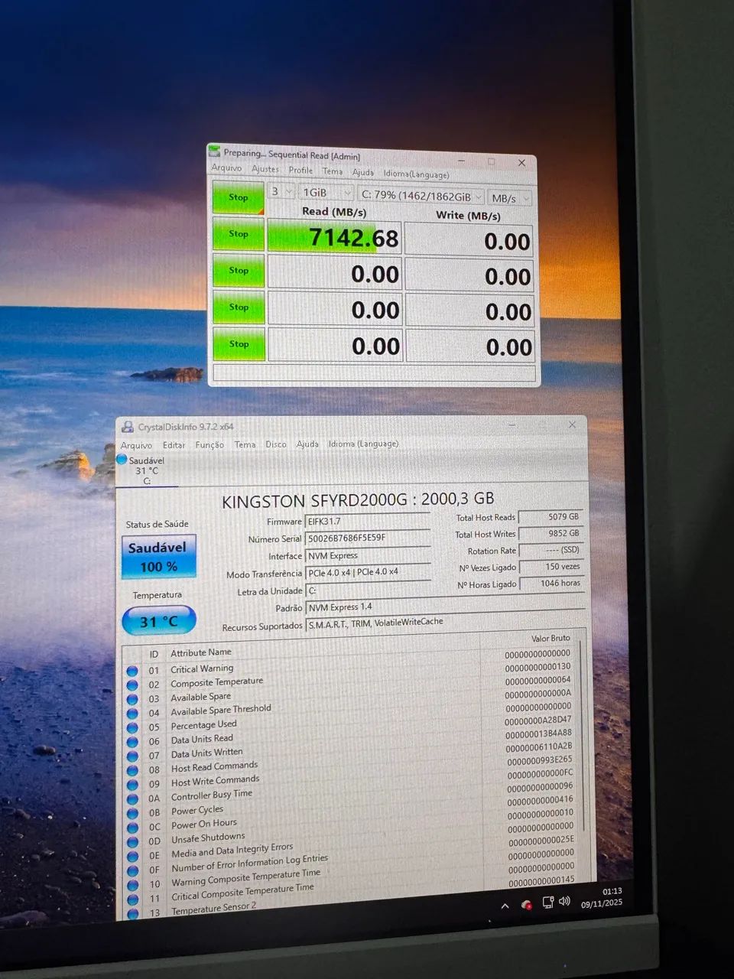Open the Disco menu in CrystalDiskInfo
The height and width of the screenshot is (979, 734).
(x=275, y=444)
